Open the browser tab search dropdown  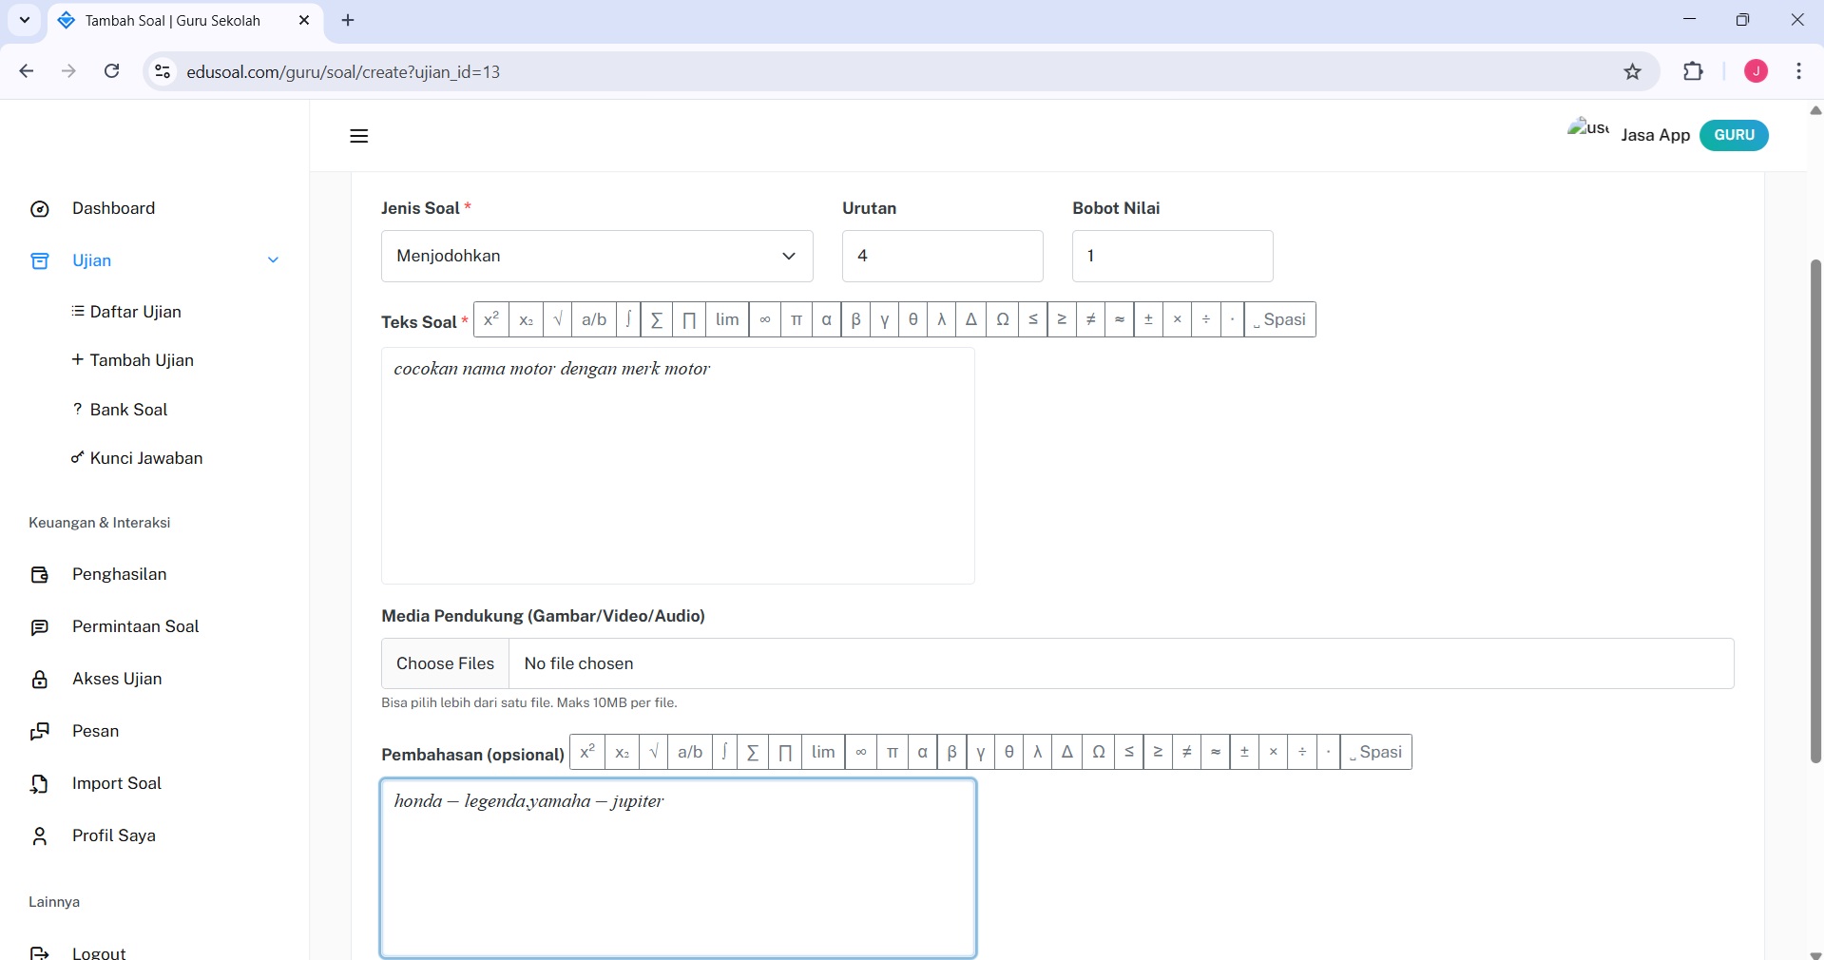pyautogui.click(x=25, y=20)
